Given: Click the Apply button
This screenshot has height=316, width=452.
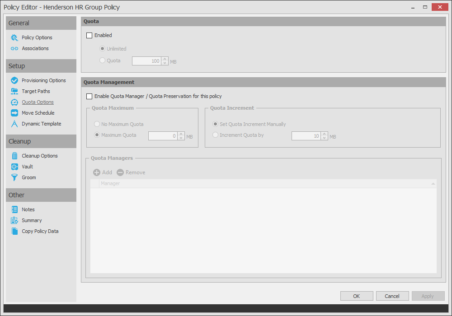Looking at the screenshot, I should 428,296.
